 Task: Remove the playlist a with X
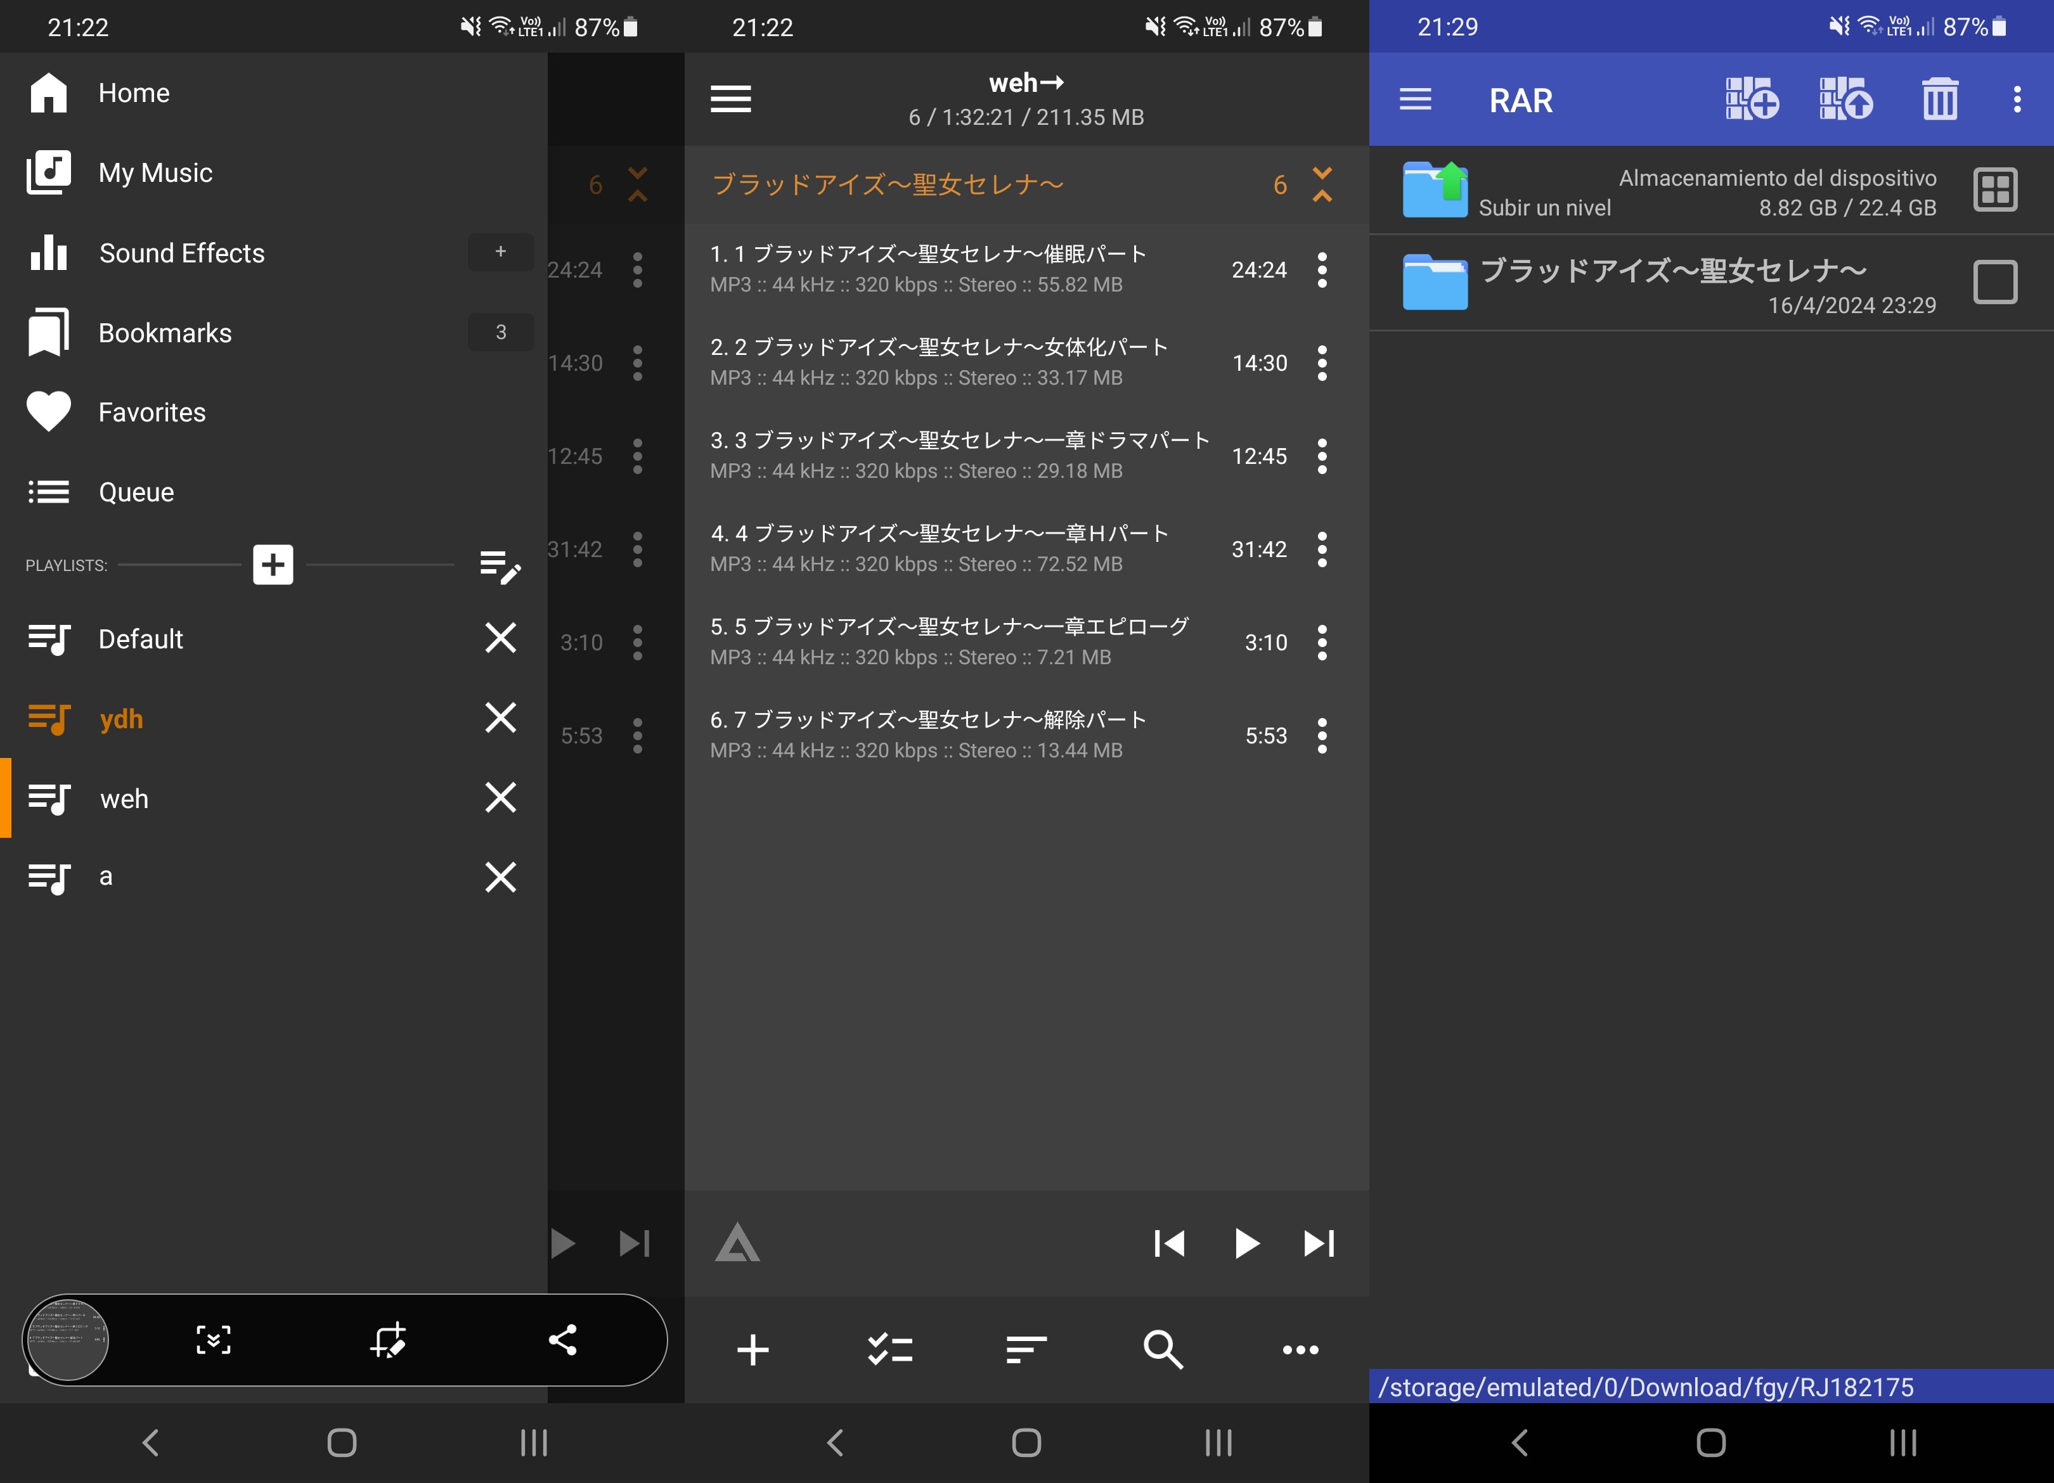(501, 877)
